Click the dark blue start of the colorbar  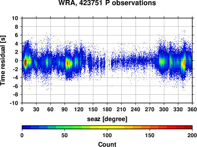coord(26,127)
